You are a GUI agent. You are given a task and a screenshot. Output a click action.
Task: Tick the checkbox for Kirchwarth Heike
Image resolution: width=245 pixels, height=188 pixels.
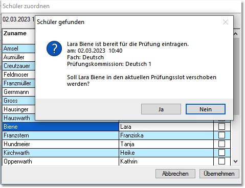point(221,153)
